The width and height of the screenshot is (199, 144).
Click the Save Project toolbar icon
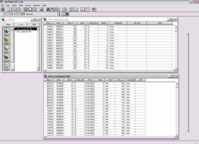click(x=3, y=9)
